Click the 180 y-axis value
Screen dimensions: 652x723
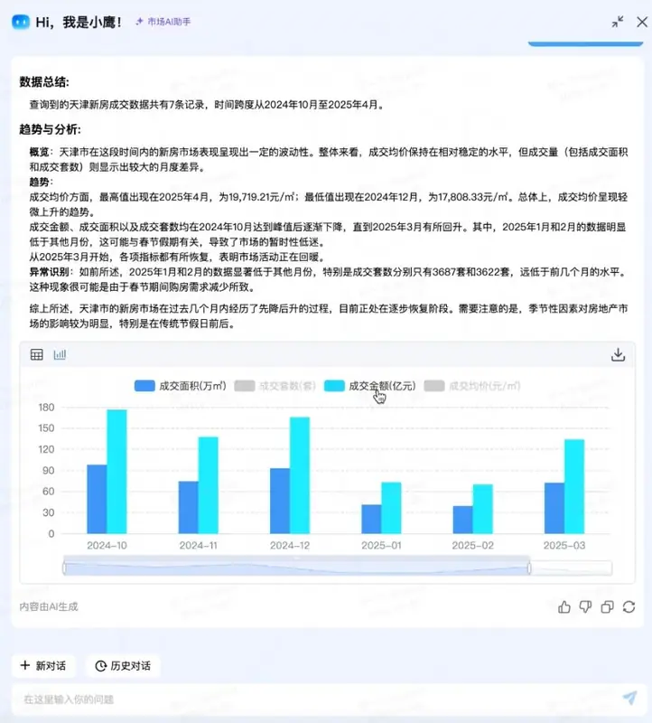coord(47,408)
